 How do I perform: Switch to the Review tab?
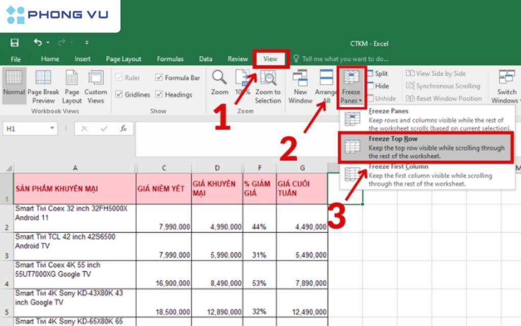pos(238,59)
